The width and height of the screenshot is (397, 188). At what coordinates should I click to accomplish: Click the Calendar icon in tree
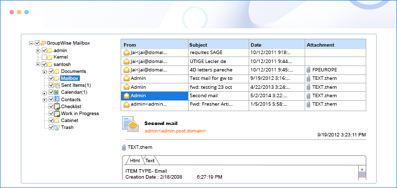[x=57, y=92]
